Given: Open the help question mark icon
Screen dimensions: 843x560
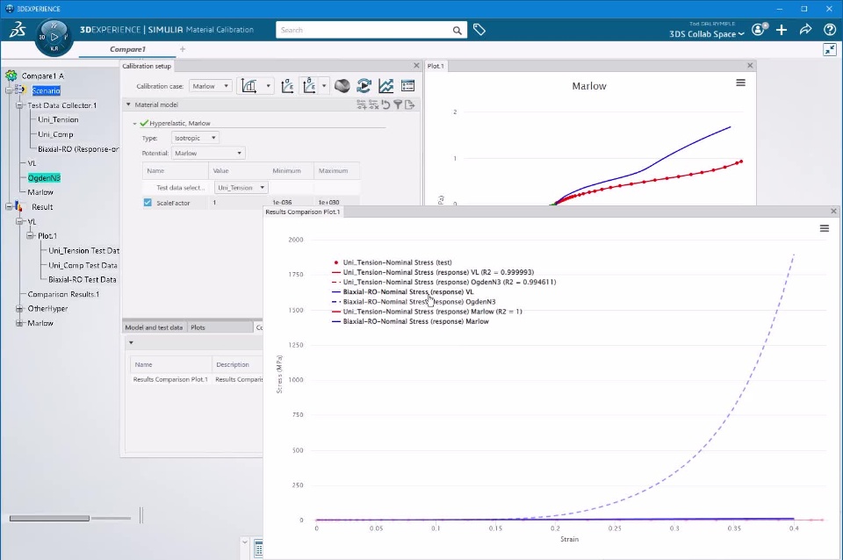Looking at the screenshot, I should 830,30.
